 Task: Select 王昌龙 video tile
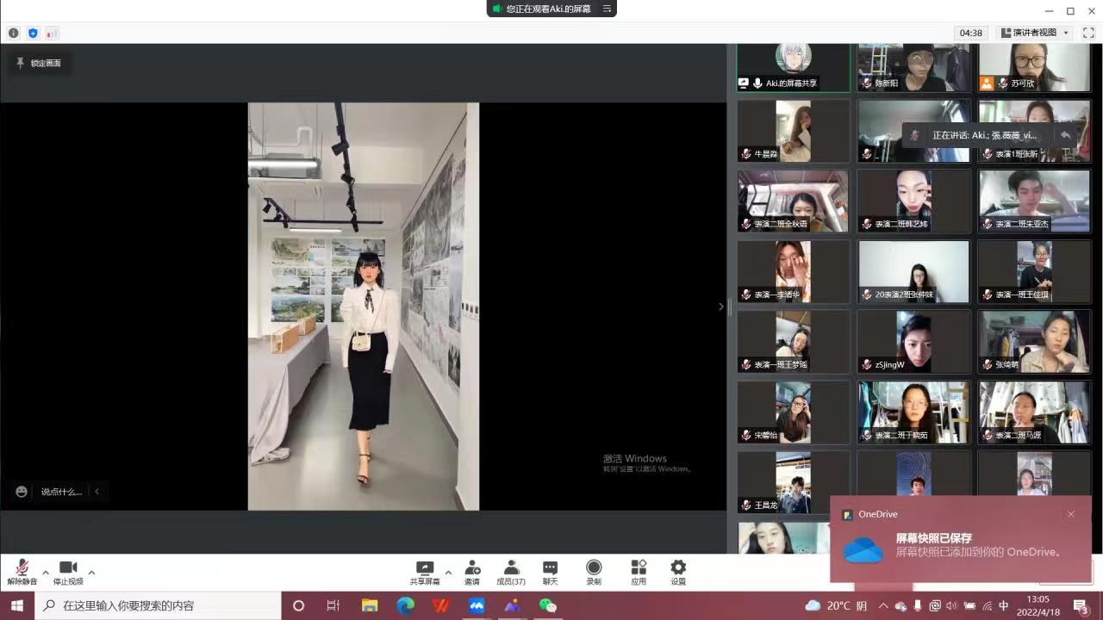point(793,482)
